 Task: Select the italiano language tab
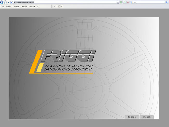click(x=132, y=117)
